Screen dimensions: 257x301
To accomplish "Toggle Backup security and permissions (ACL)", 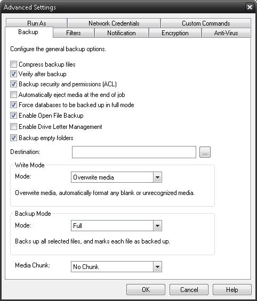I will 13,84.
